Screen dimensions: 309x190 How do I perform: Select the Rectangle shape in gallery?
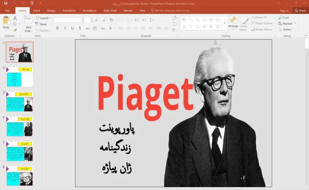pos(204,20)
